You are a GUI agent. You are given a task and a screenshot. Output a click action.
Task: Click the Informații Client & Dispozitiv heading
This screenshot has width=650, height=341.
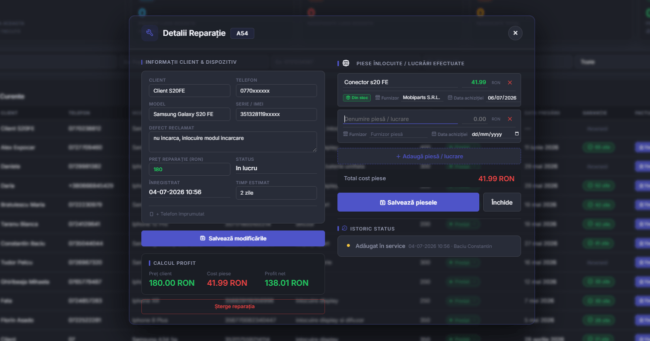click(x=191, y=62)
